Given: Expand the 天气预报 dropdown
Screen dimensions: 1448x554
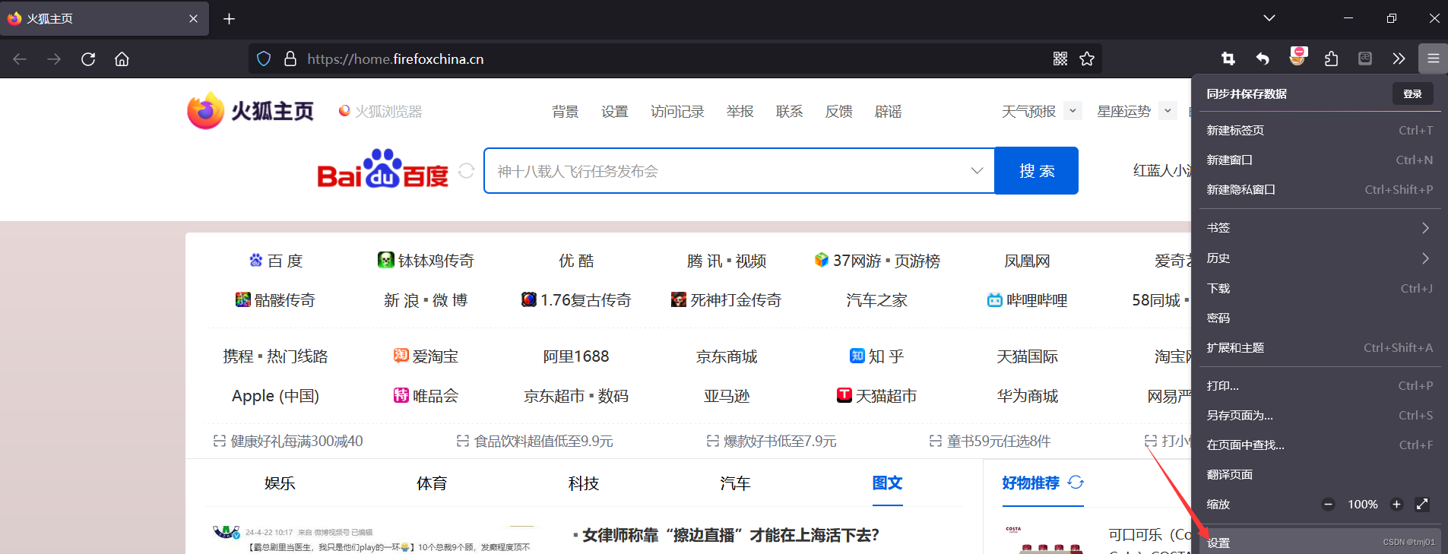Looking at the screenshot, I should click(x=1073, y=111).
